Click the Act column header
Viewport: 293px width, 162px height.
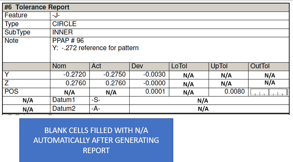click(96, 66)
